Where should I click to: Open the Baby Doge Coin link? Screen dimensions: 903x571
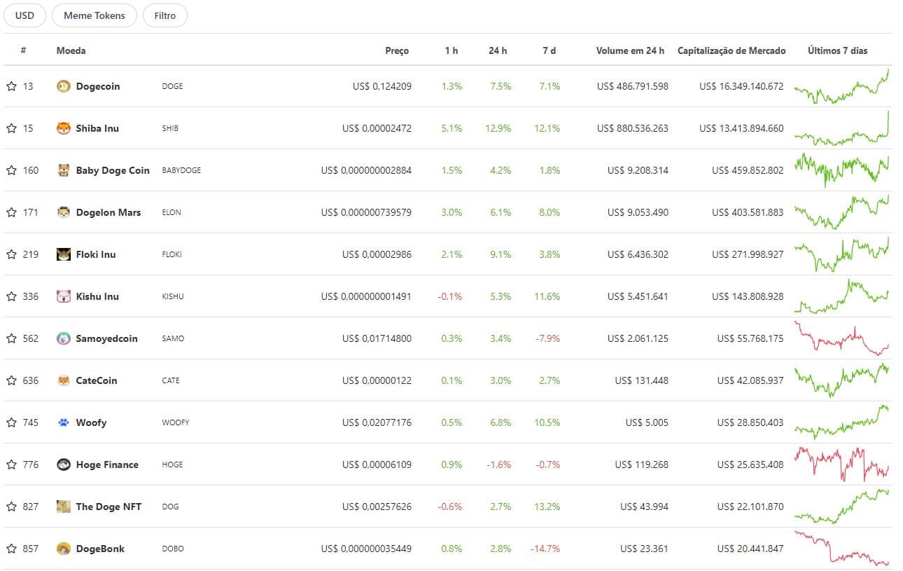point(113,170)
